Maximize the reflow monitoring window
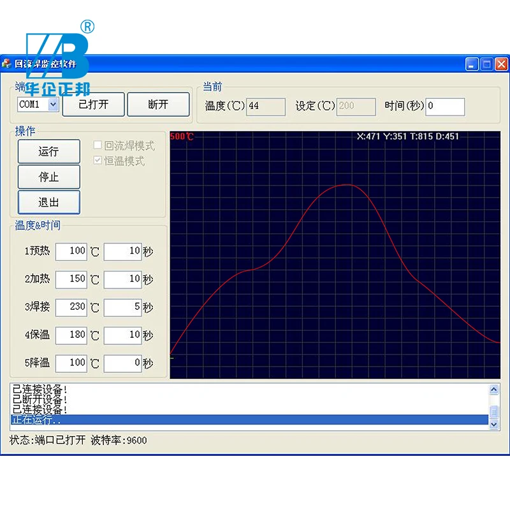 point(486,64)
